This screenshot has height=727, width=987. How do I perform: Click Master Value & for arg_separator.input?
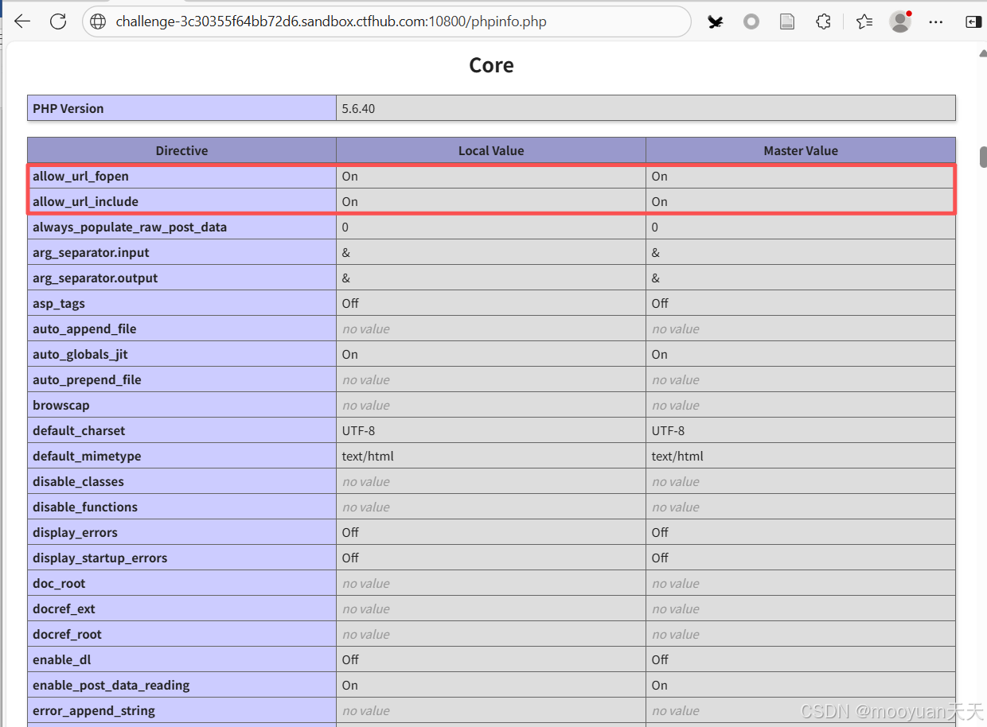click(x=655, y=252)
